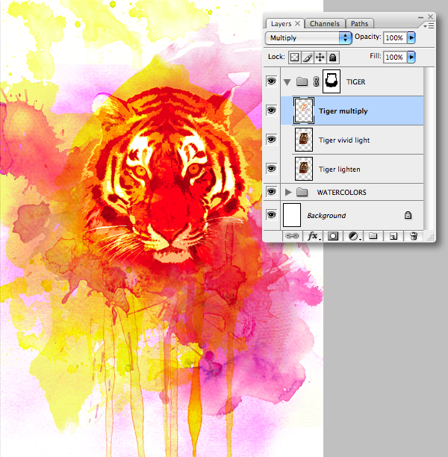This screenshot has width=448, height=457.
Task: Click the TIGER group mask link icon
Action: 317,81
